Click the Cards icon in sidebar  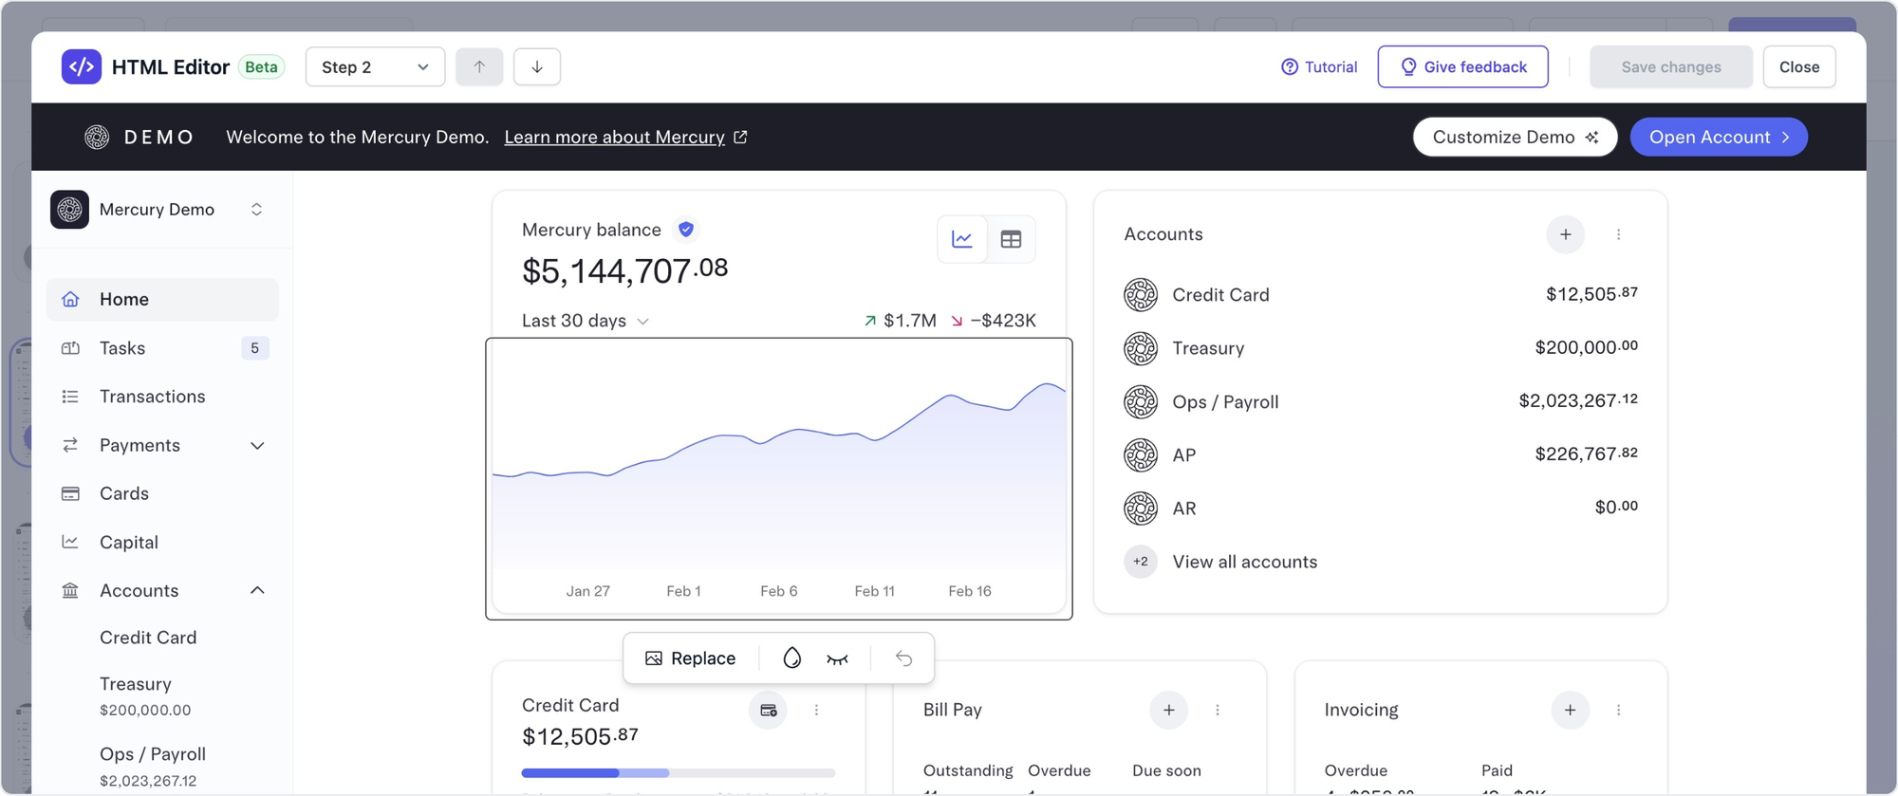coord(70,493)
